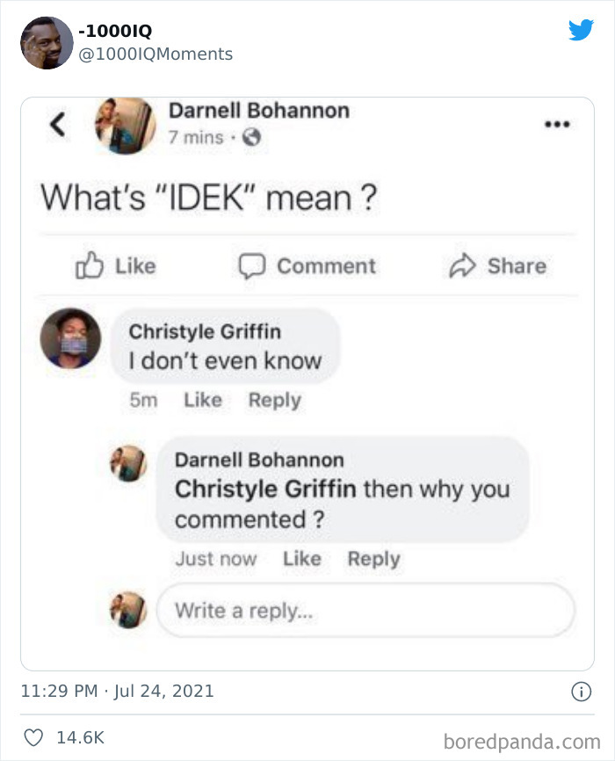The height and width of the screenshot is (761, 615).
Task: Click Reply under Darnell's comment
Action: tap(373, 558)
